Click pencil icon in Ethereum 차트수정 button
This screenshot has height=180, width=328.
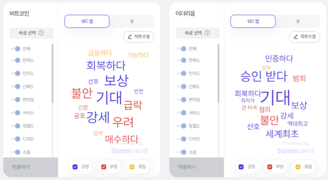(x=296, y=37)
